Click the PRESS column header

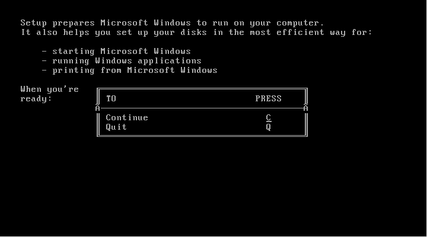click(x=269, y=98)
